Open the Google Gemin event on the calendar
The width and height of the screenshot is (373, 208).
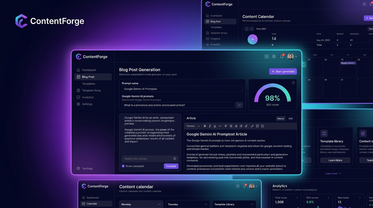click(x=348, y=63)
